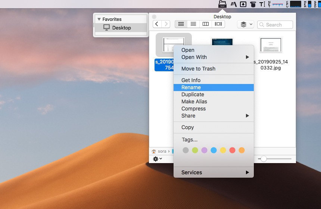This screenshot has height=209, width=321.
Task: Apply the blue tag color
Action: click(214, 150)
